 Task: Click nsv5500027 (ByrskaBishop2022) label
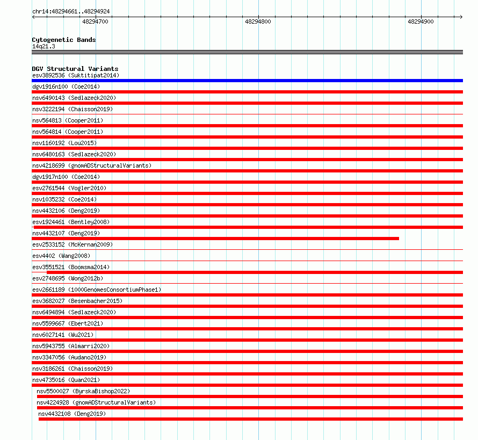(83, 391)
